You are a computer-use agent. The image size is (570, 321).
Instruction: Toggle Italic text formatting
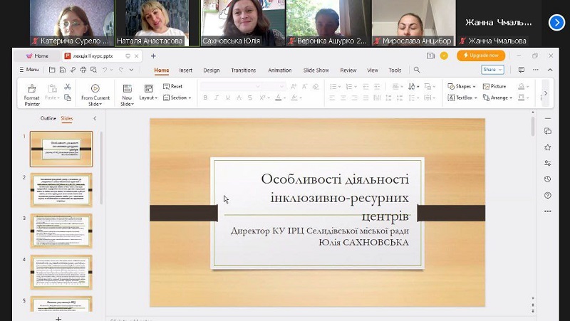coord(217,98)
